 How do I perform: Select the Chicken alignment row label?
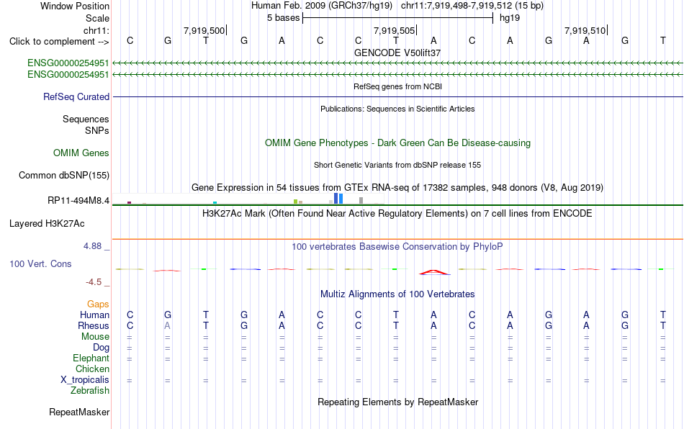tap(92, 369)
